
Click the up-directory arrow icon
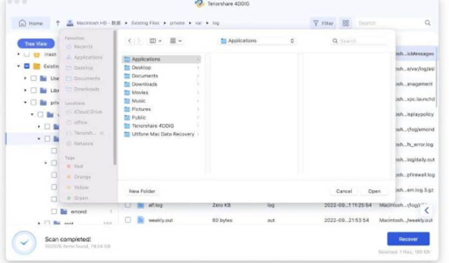[58, 23]
